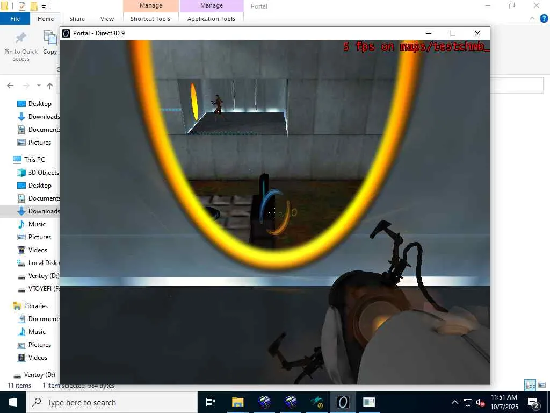
Task: Open Desktop under Quick access
Action: click(x=40, y=104)
